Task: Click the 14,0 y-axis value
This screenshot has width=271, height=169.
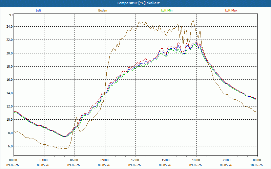Action: point(9,93)
